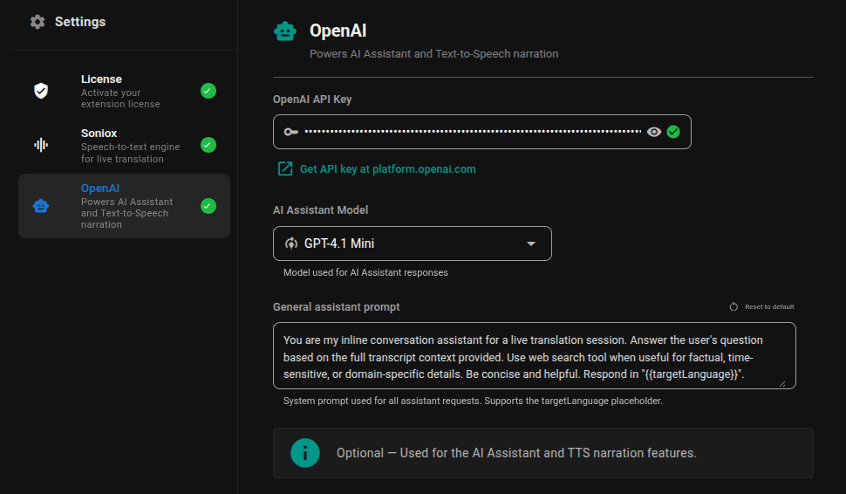Open the License settings section

tap(124, 91)
